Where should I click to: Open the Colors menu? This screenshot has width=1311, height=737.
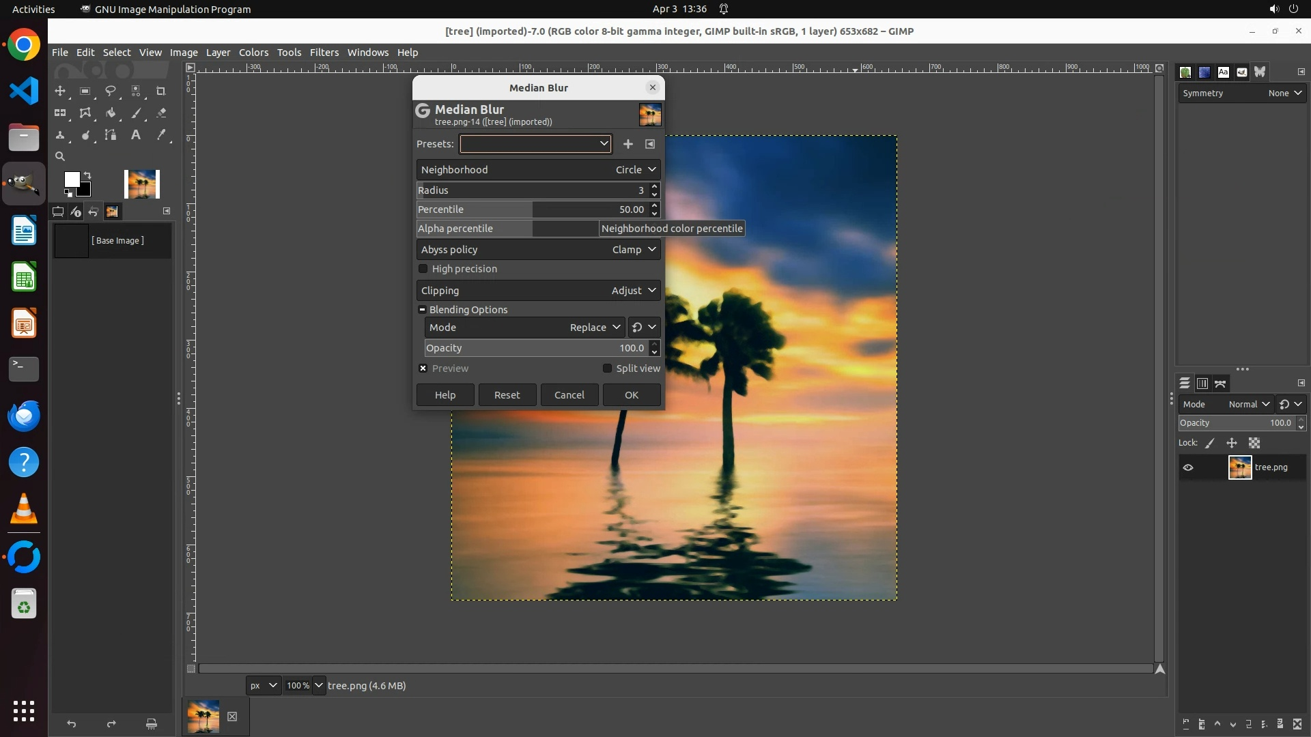[x=253, y=53]
